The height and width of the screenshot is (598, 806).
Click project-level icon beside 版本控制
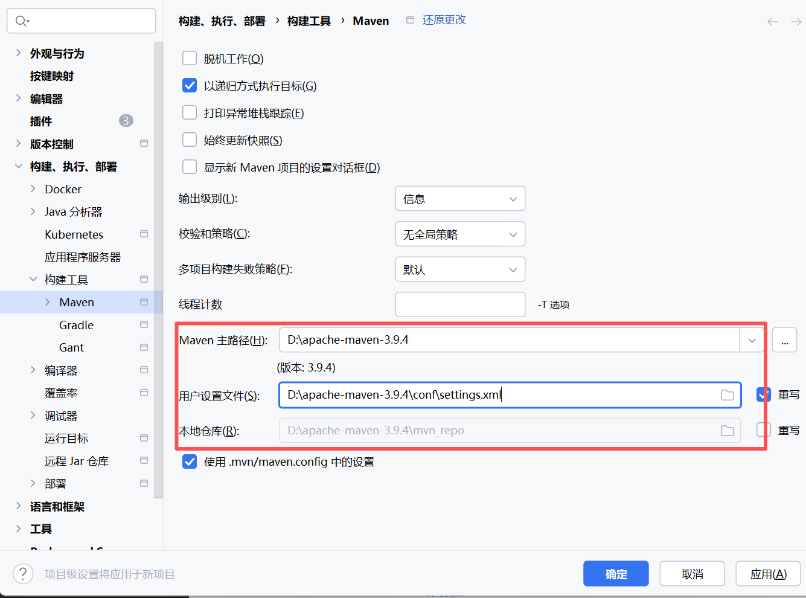point(144,143)
